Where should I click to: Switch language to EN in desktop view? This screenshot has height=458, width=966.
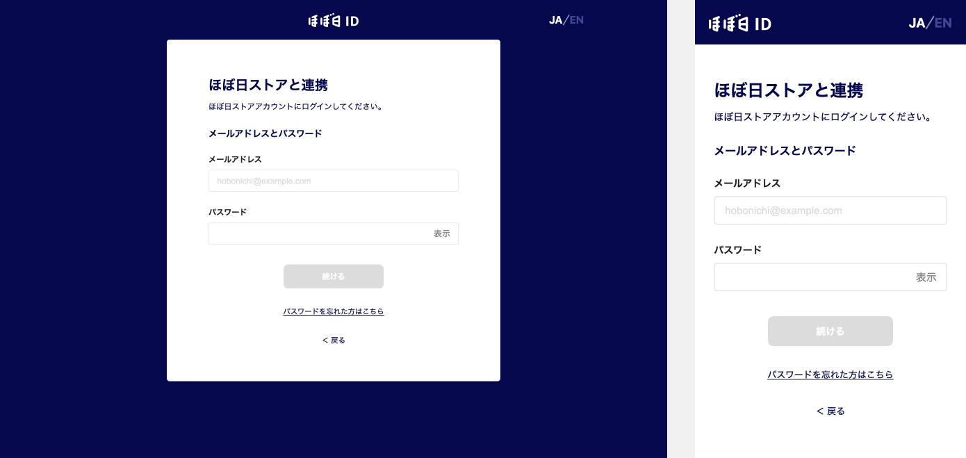click(x=577, y=20)
